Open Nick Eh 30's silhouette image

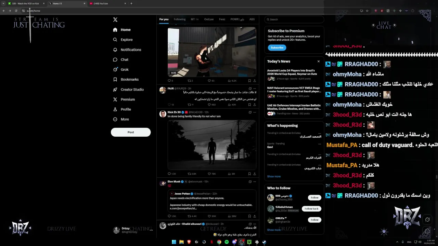[x=212, y=145]
